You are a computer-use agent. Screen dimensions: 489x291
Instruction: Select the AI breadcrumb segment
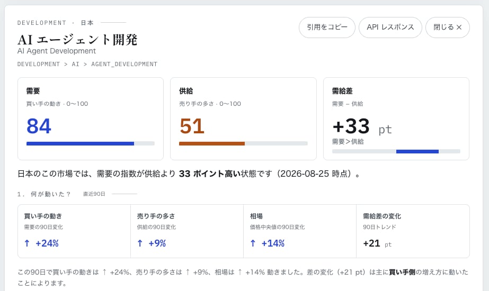(x=75, y=64)
